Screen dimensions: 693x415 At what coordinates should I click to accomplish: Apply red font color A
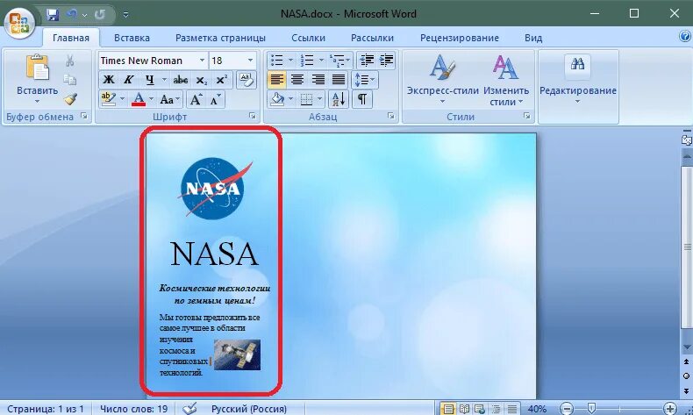[139, 99]
